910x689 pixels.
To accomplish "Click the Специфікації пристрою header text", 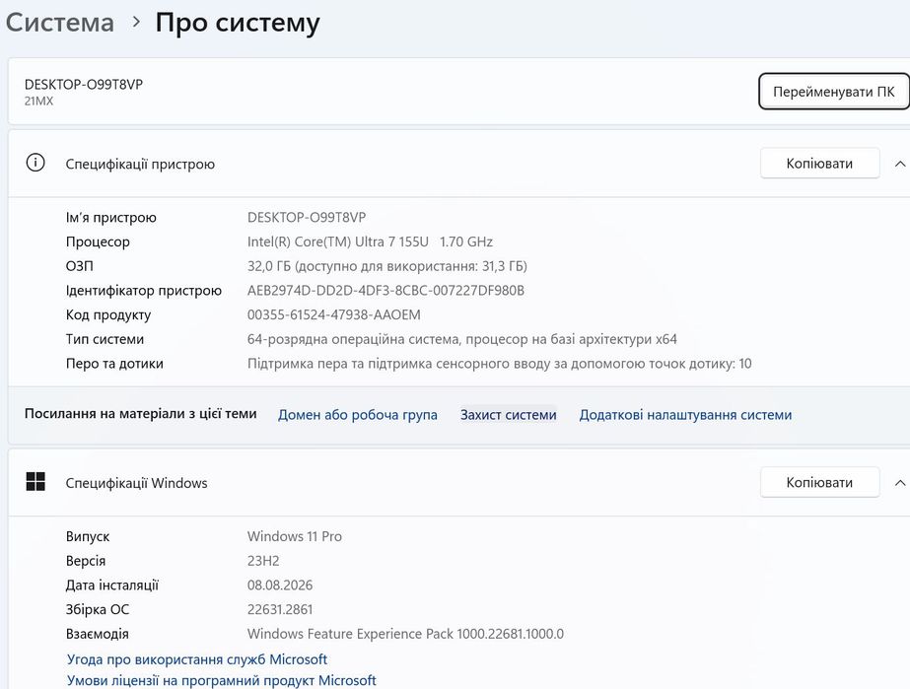I will point(140,165).
